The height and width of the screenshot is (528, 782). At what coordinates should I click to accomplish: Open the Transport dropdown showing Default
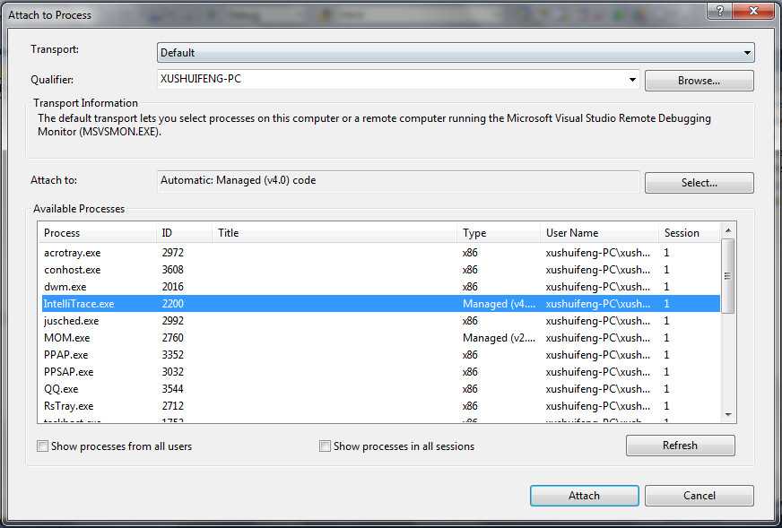click(456, 53)
